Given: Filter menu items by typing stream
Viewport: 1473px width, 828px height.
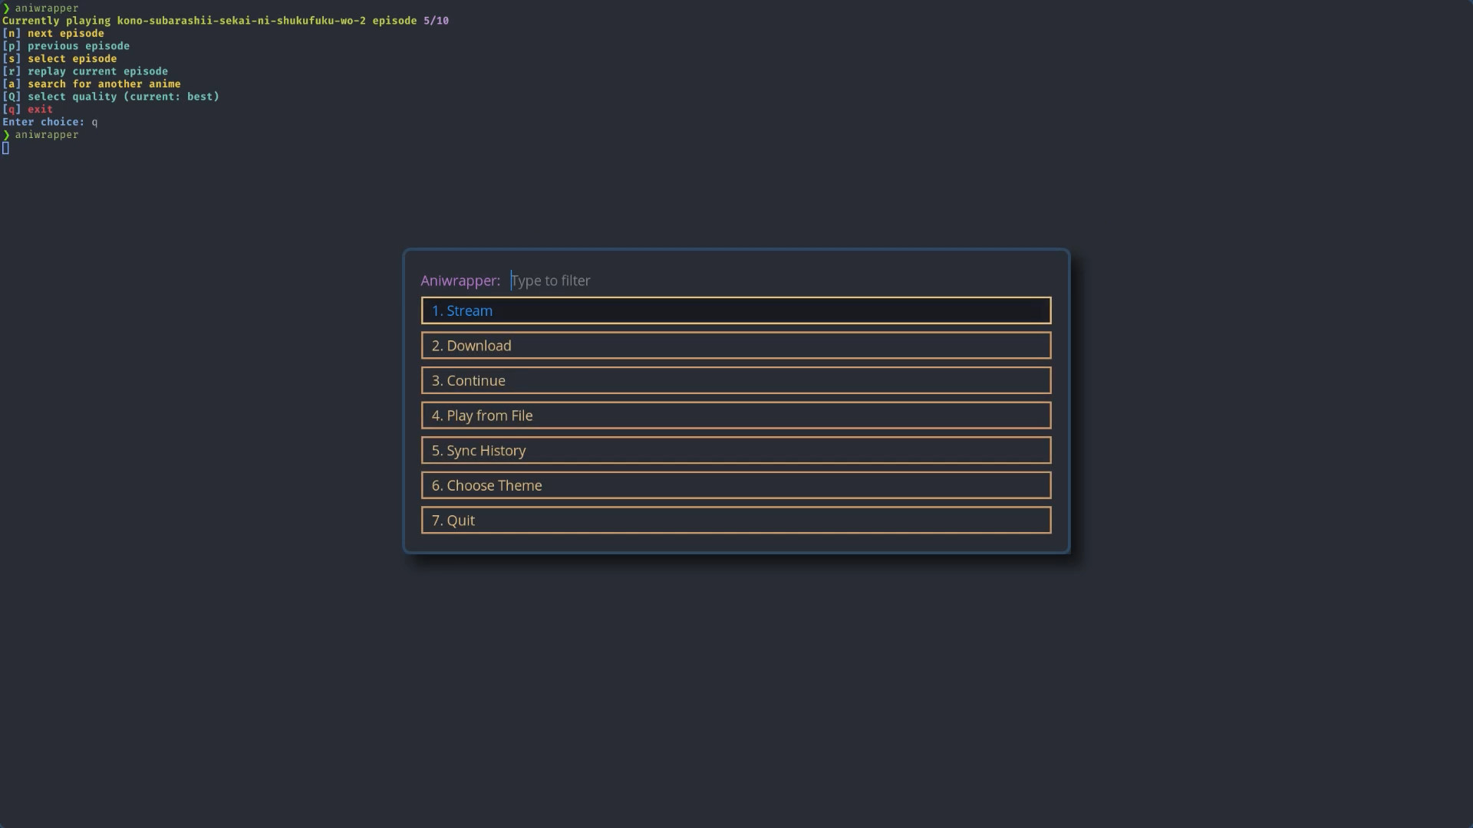Looking at the screenshot, I should pos(552,280).
